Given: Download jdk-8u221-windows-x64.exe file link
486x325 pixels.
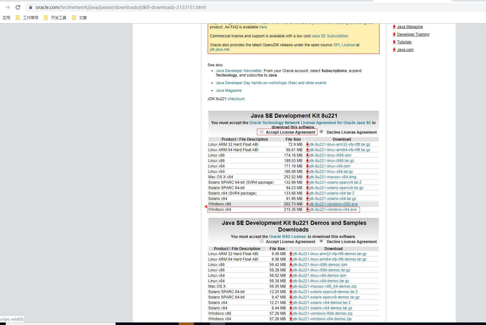Looking at the screenshot, I should point(333,210).
